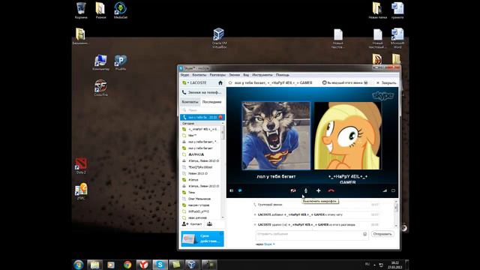The width and height of the screenshot is (480, 270).
Task: Mute the microphone in the call
Action: tap(305, 190)
